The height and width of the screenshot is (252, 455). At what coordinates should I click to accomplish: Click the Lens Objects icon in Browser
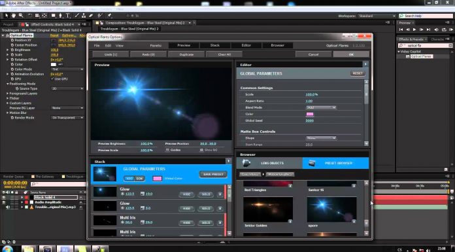(x=246, y=163)
